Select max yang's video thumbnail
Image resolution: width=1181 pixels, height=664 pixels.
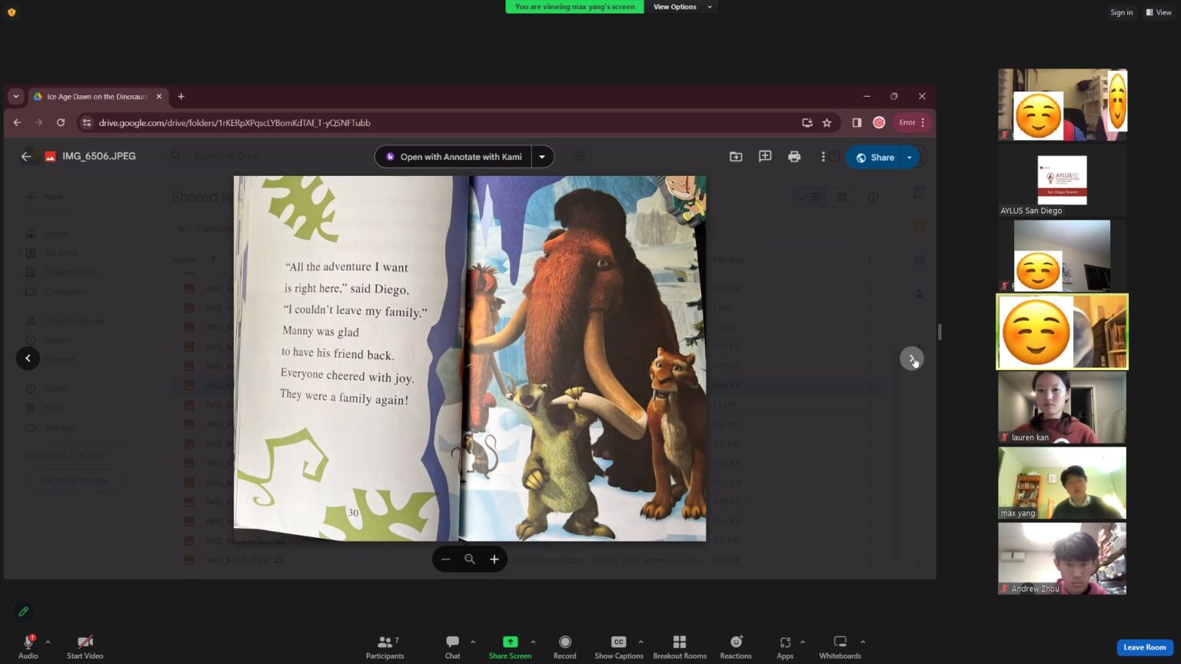coord(1062,483)
